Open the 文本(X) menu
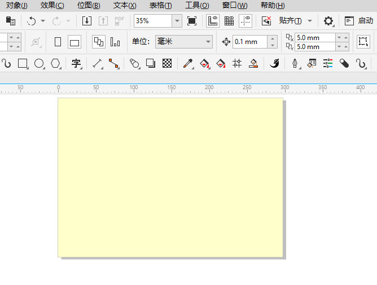Image resolution: width=377 pixels, height=285 pixels. click(x=125, y=5)
